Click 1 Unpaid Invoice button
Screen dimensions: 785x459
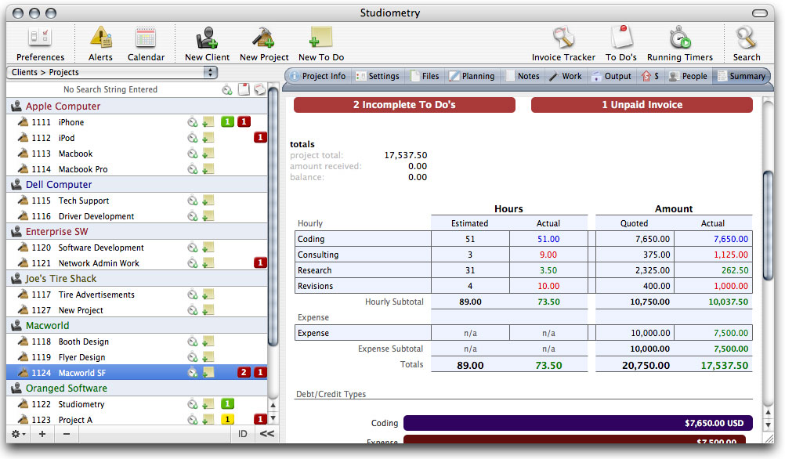point(642,105)
